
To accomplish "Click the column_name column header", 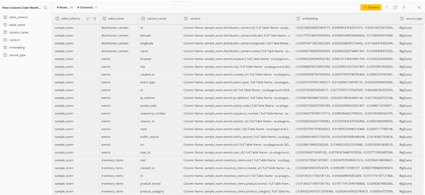I will pos(156,19).
